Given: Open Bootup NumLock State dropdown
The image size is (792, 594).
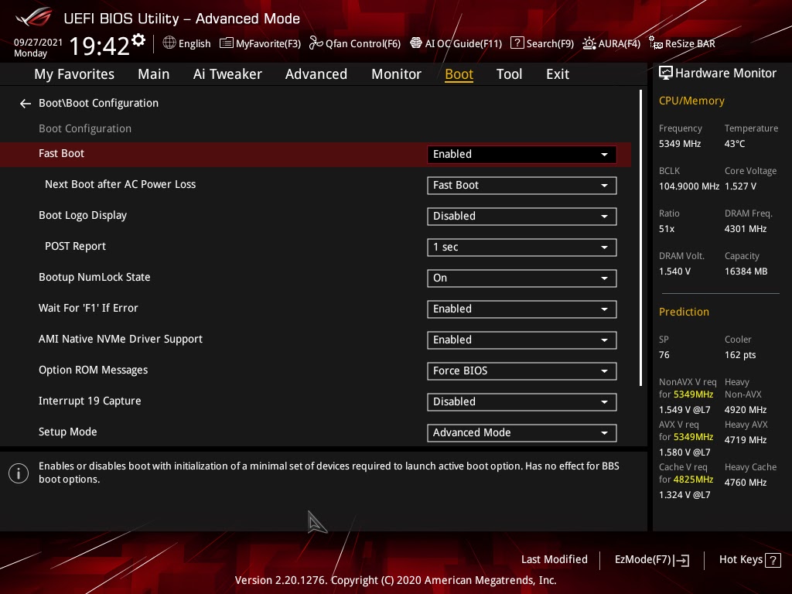Looking at the screenshot, I should [522, 278].
